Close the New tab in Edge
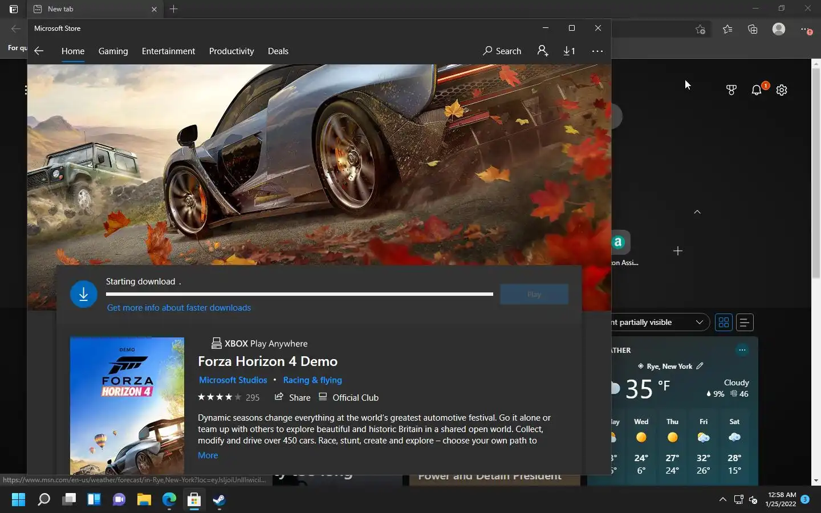This screenshot has width=821, height=513. (154, 9)
